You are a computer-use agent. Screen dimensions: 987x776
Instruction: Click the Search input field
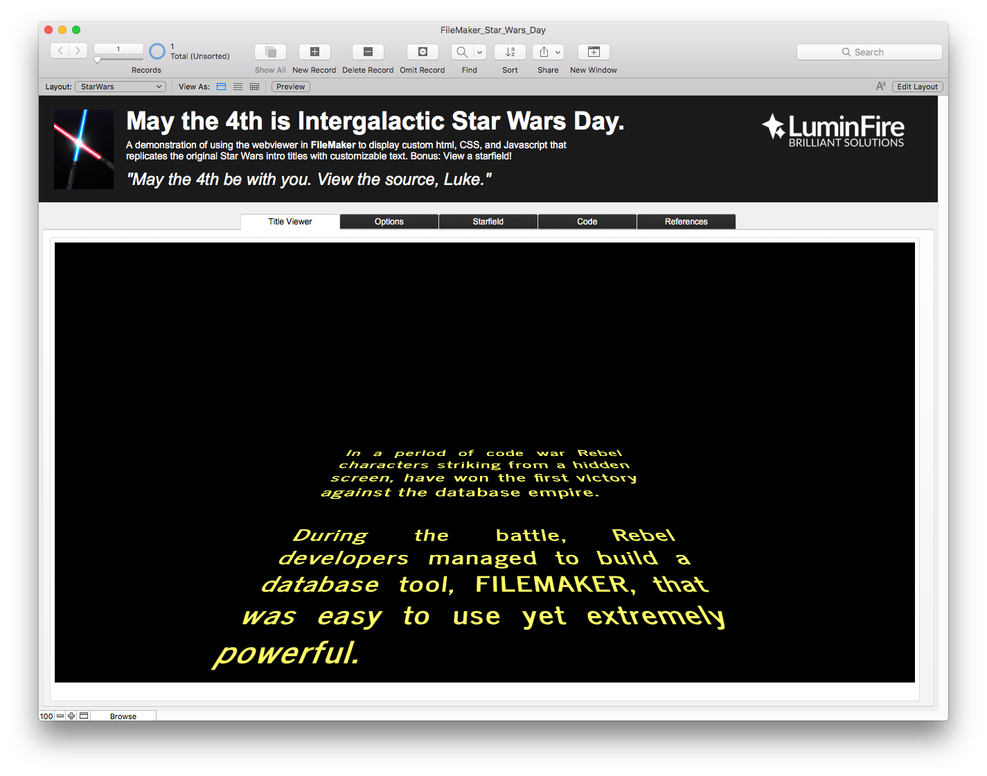[x=869, y=52]
